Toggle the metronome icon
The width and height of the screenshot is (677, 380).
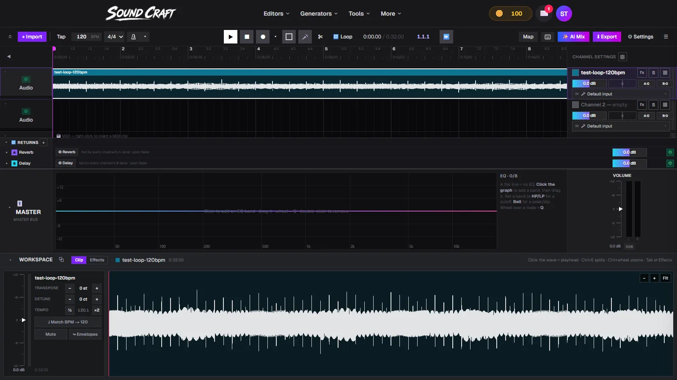(x=134, y=37)
